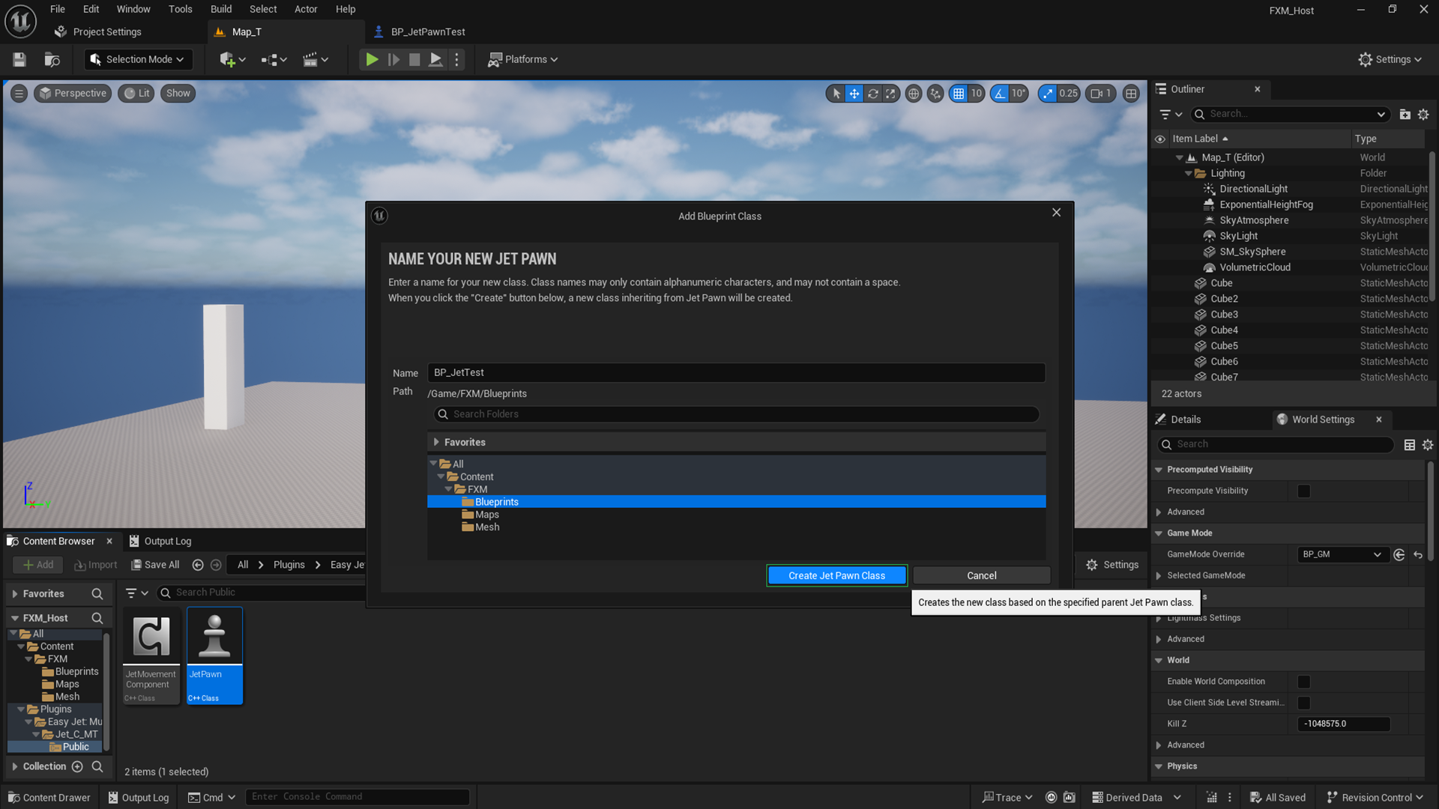This screenshot has height=809, width=1439.
Task: Click the Name field containing BP_JetTest
Action: (736, 373)
